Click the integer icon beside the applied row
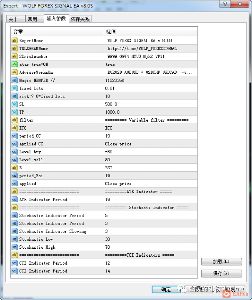The image size is (252, 300). (x=15, y=183)
